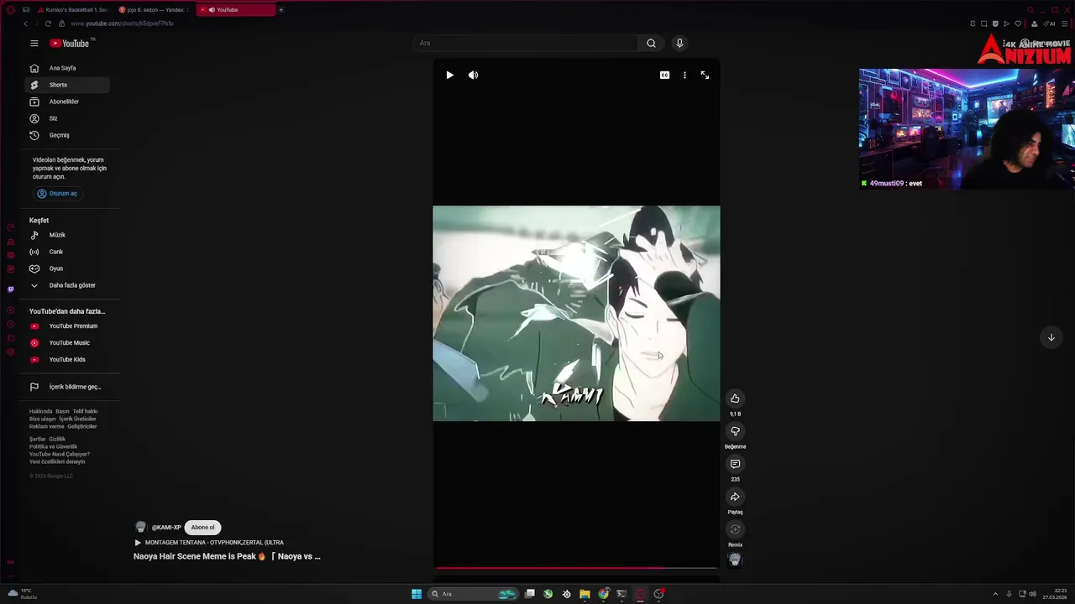Open Müzik under Keşfet

click(x=66, y=235)
